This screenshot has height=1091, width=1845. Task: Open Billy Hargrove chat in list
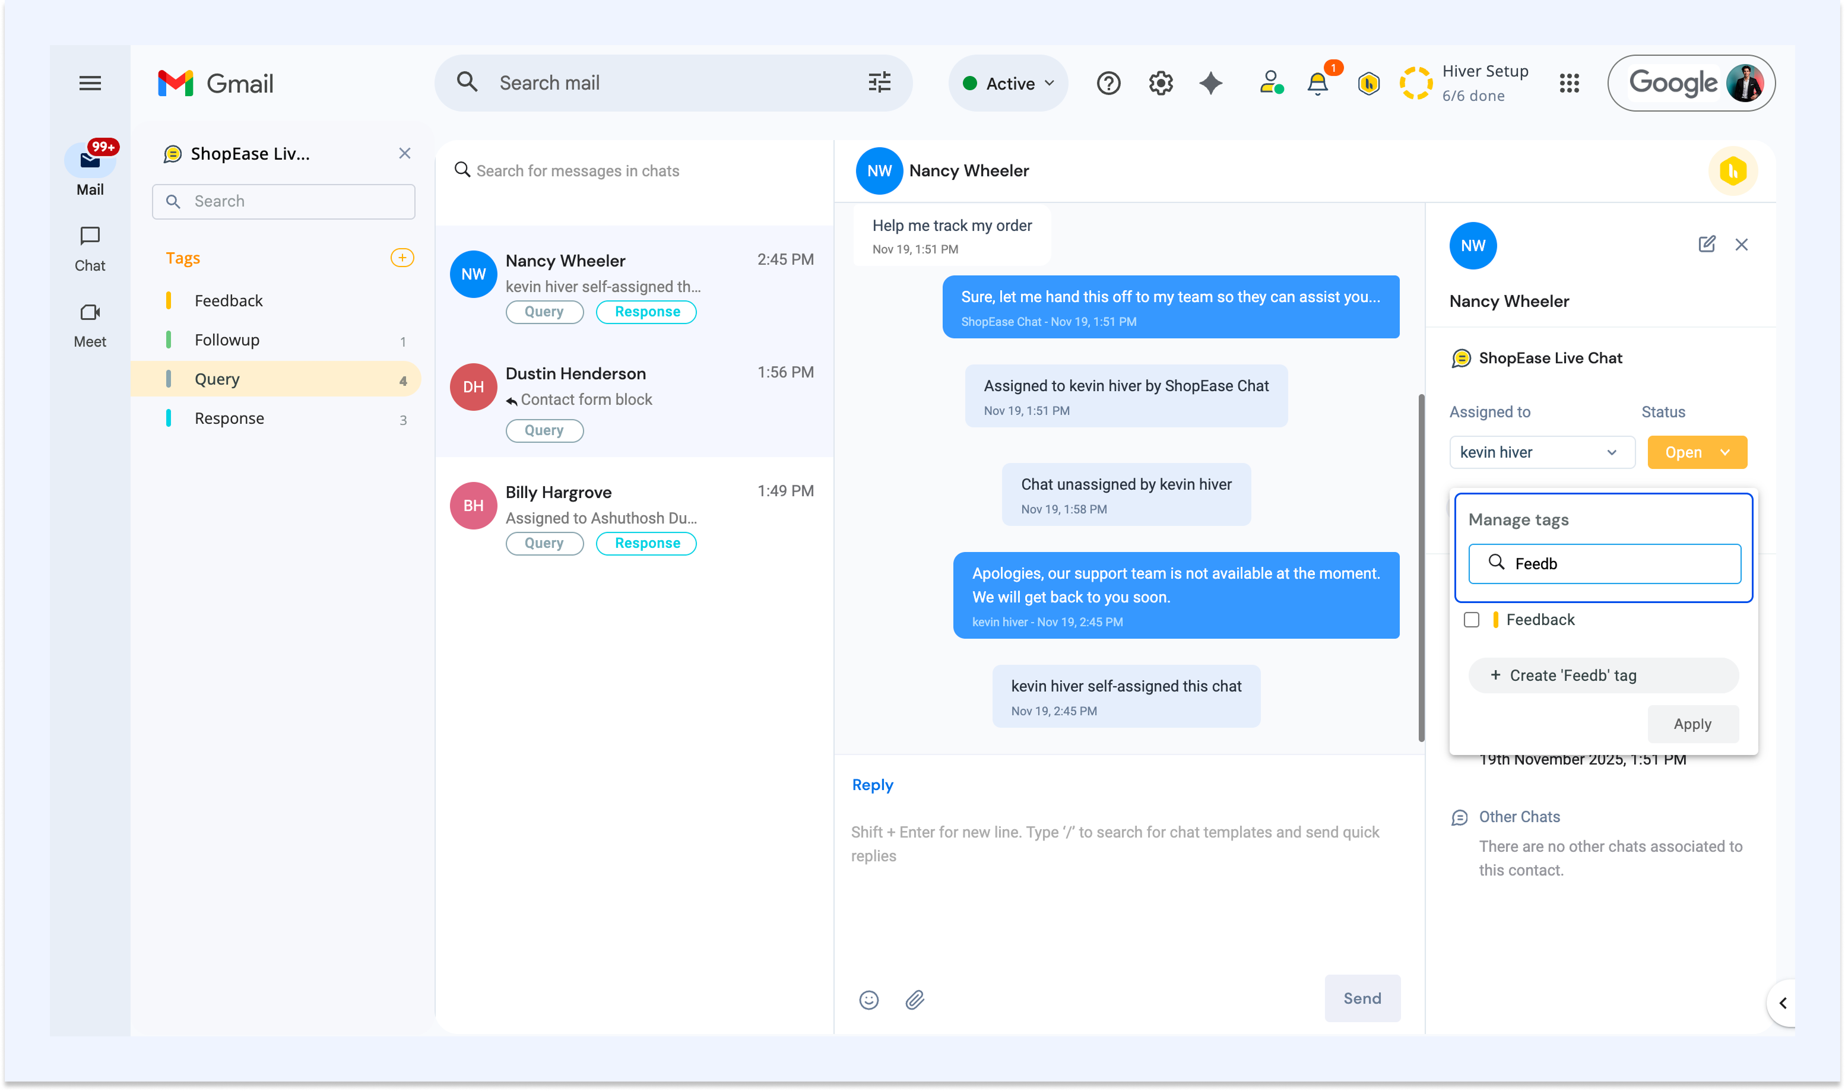[x=633, y=517]
